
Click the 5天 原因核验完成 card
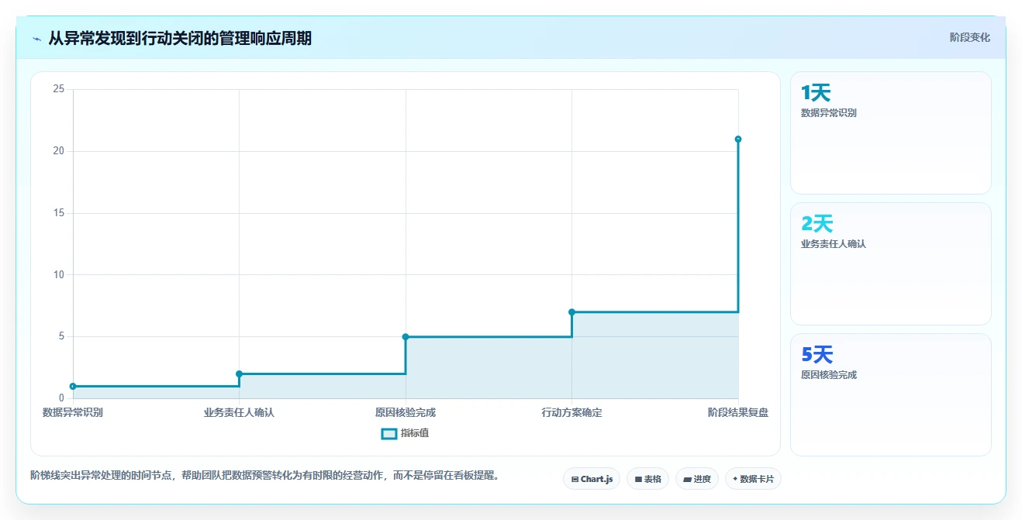[891, 394]
